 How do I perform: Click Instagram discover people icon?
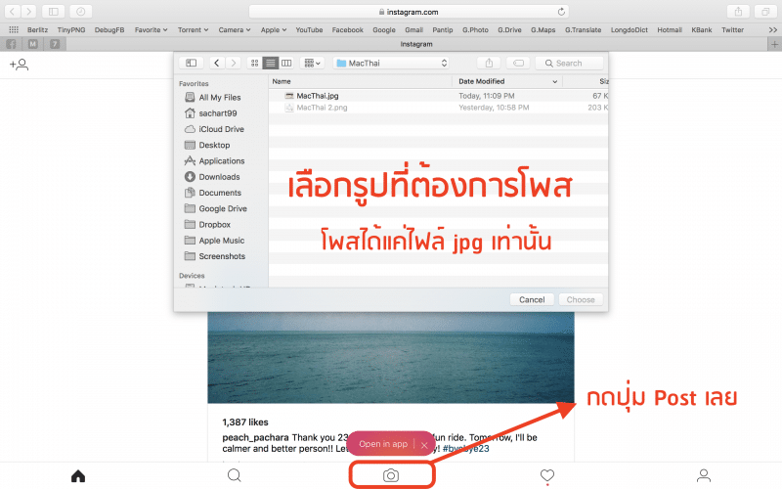19,65
